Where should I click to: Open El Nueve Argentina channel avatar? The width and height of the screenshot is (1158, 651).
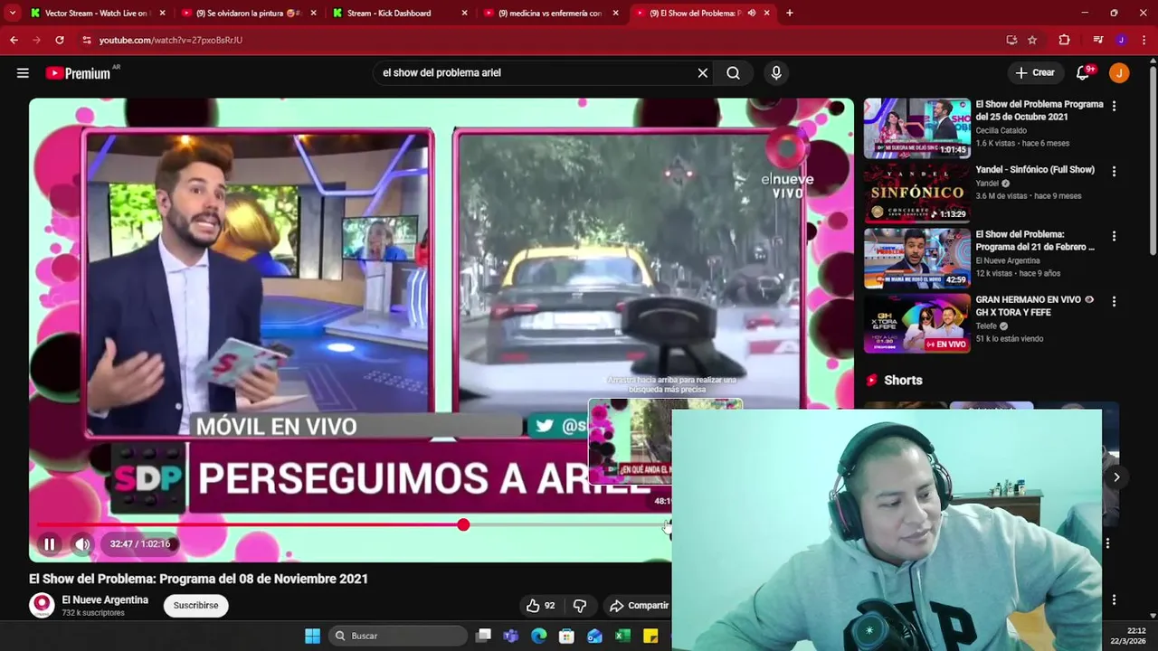pos(42,606)
